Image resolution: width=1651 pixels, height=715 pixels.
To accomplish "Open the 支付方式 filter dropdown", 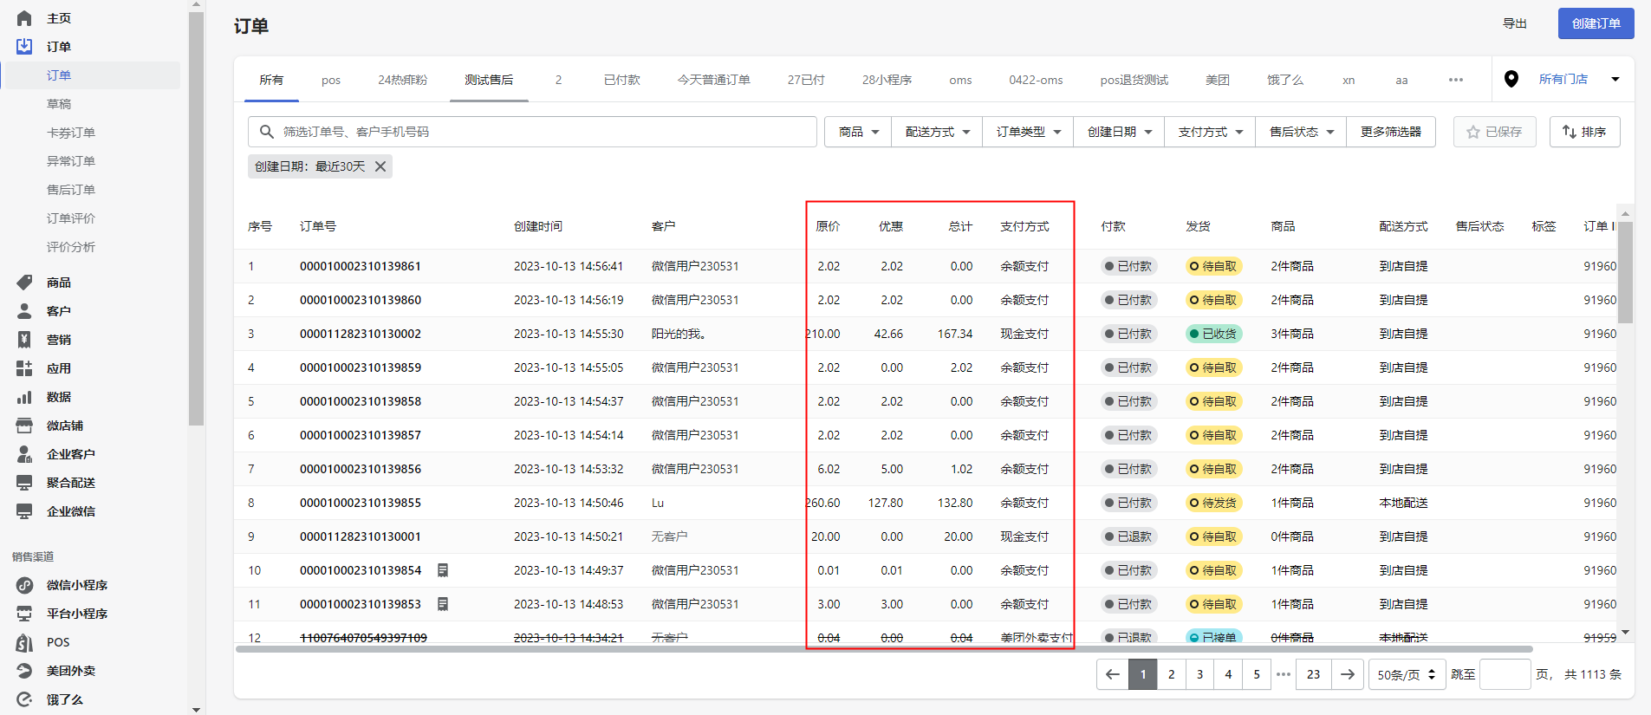I will (x=1210, y=132).
